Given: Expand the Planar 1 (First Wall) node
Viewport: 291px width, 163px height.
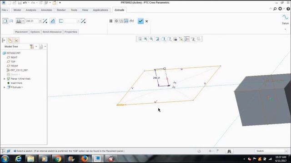Looking at the screenshot, I should pos(5,79).
